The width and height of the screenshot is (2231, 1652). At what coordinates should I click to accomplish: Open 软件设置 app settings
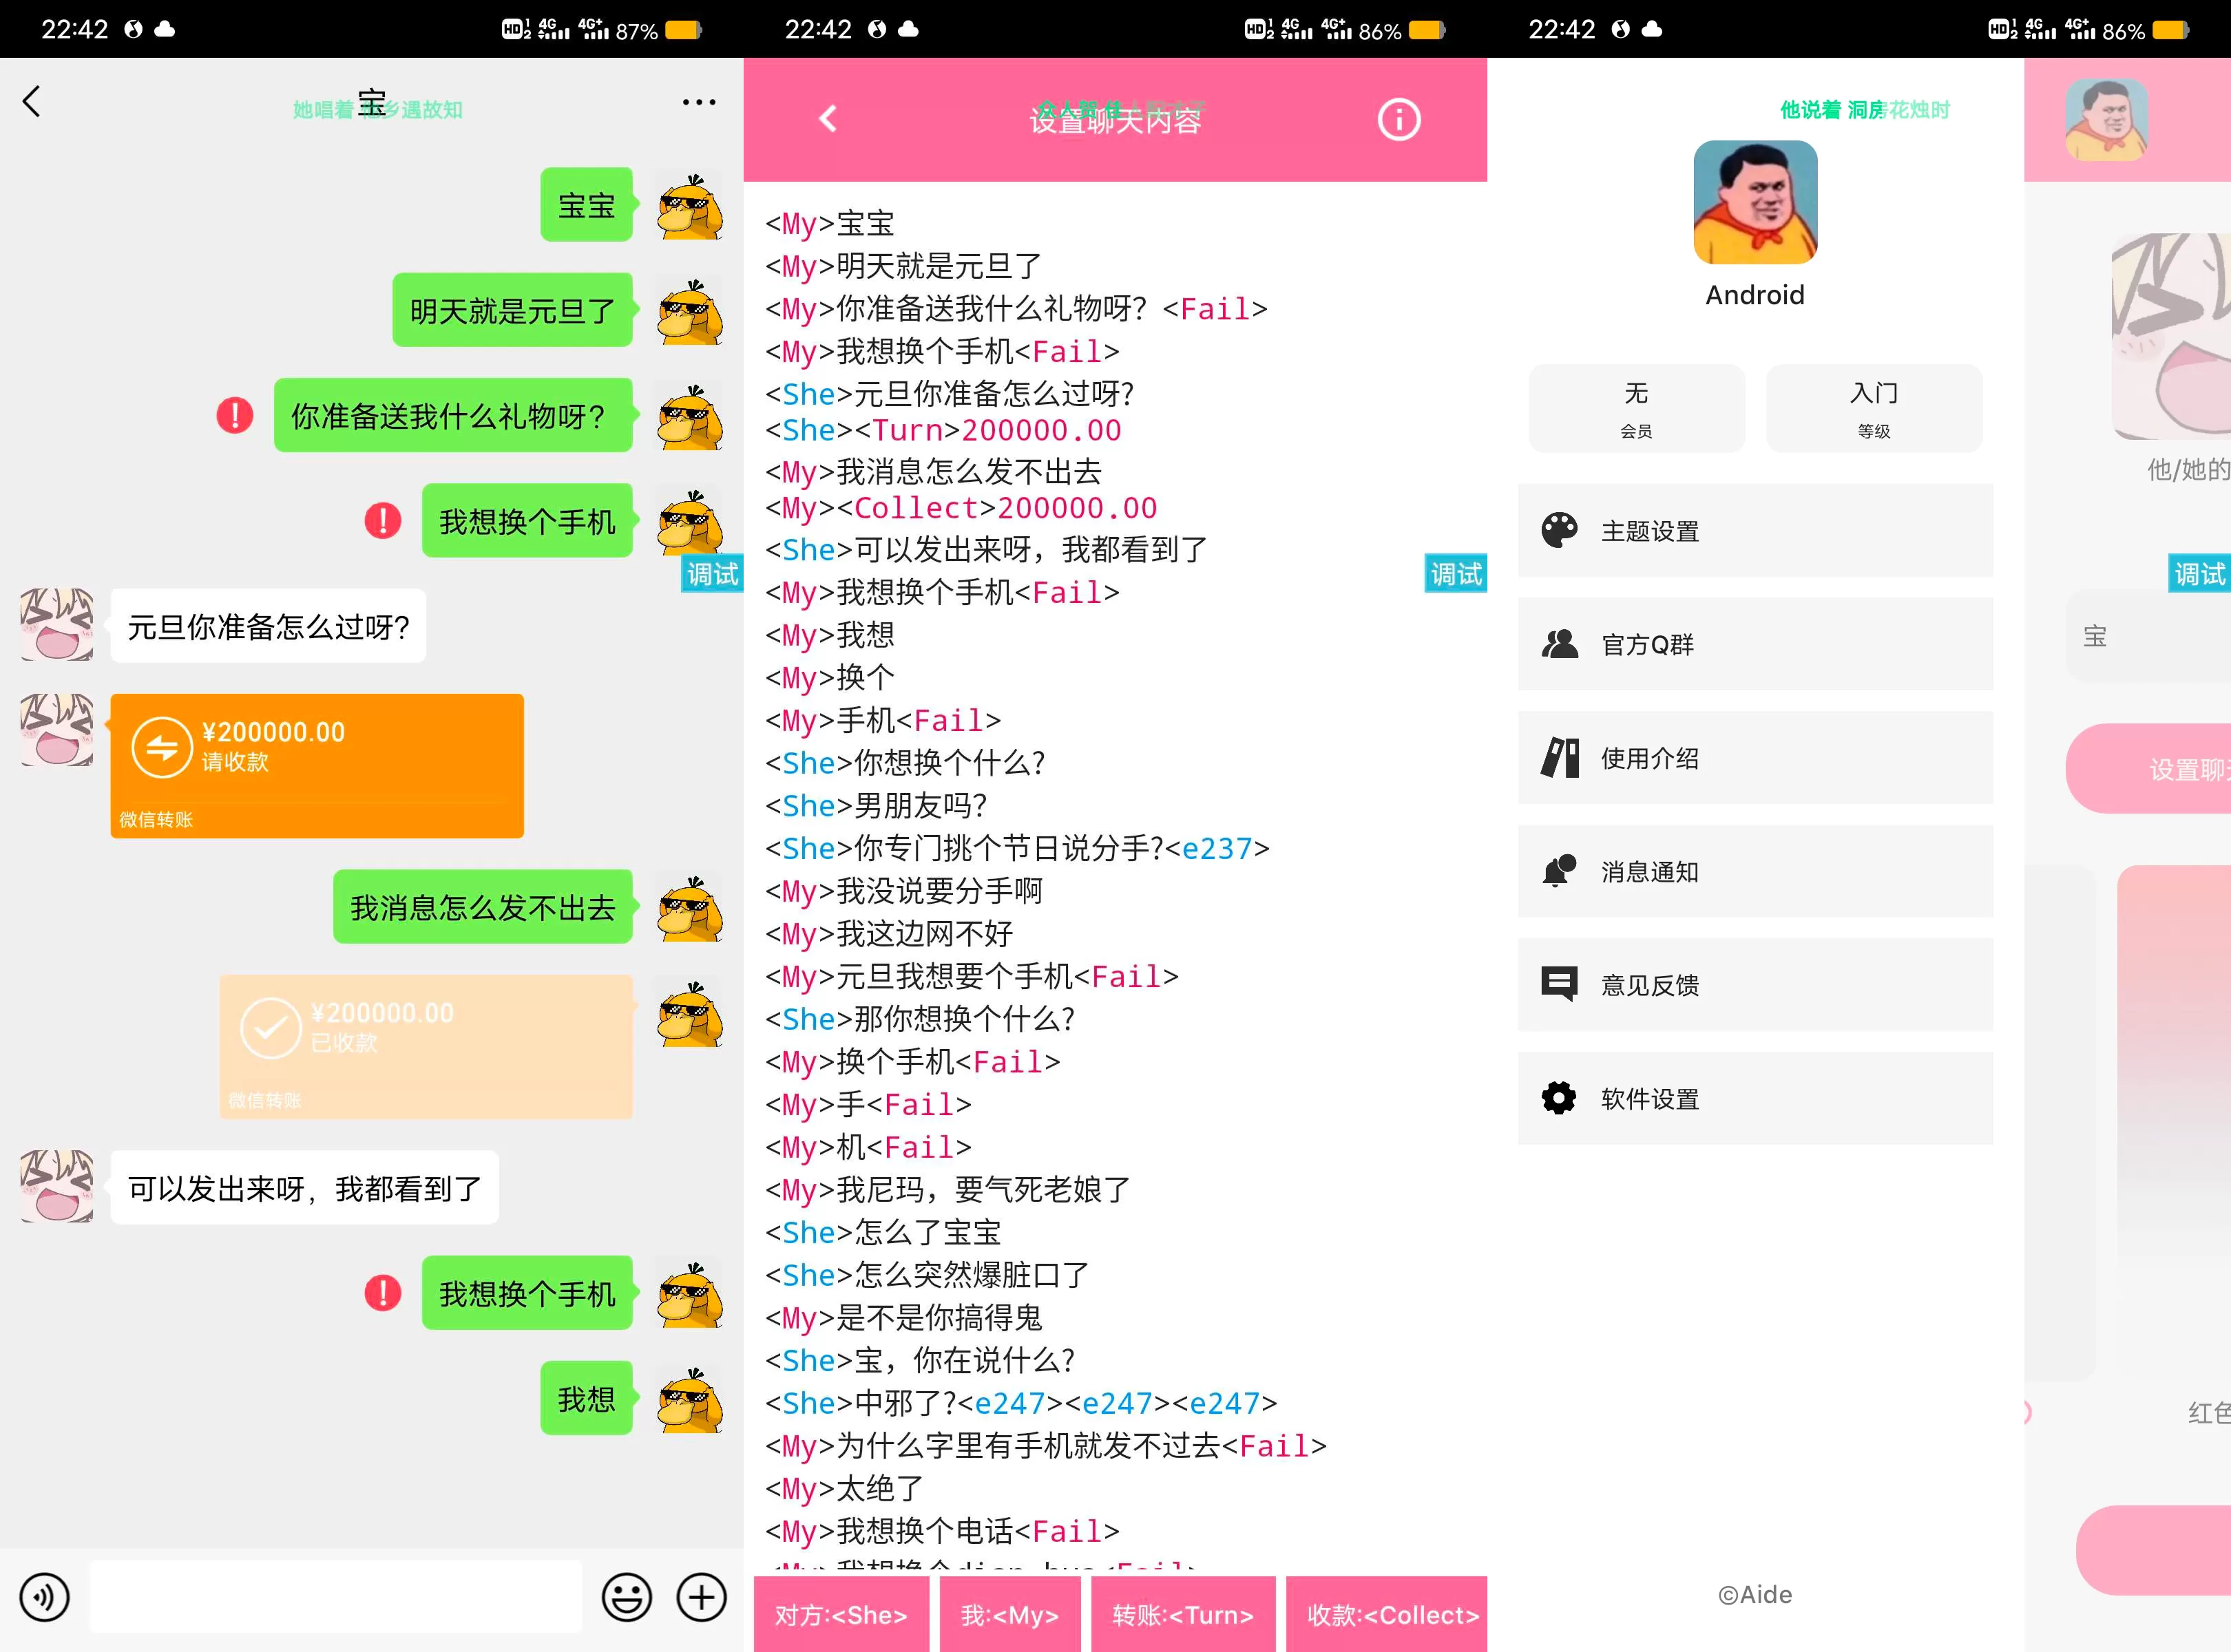(1755, 1098)
